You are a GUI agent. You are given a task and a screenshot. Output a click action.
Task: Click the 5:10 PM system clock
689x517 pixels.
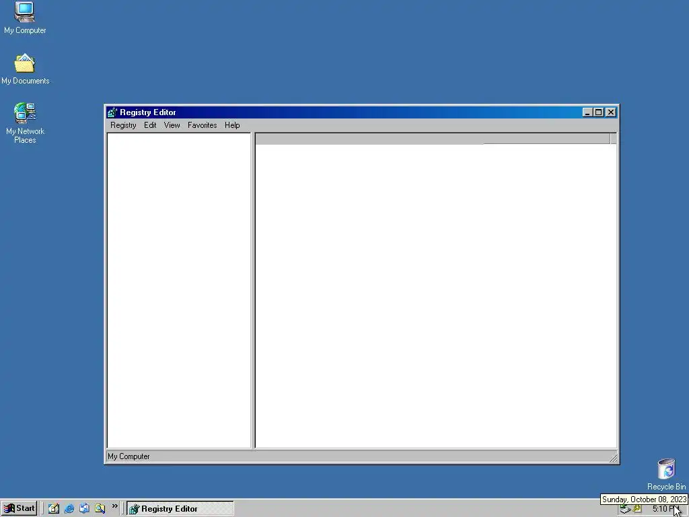tap(664, 509)
